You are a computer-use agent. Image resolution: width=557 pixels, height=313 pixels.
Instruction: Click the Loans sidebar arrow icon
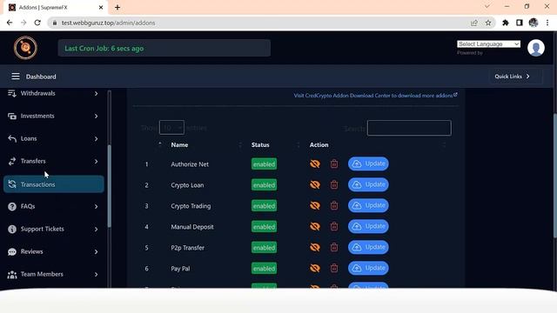coord(12,139)
